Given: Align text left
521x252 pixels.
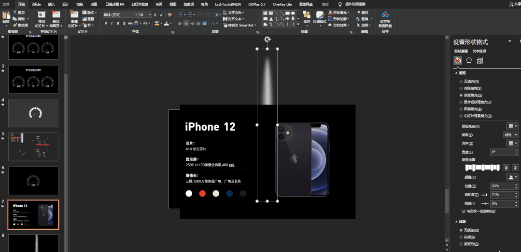Looking at the screenshot, I should click(180, 23).
